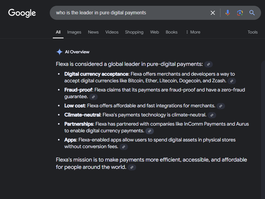The width and height of the screenshot is (265, 199).
Task: Switch to the Shopping tab
Action: pos(134,32)
